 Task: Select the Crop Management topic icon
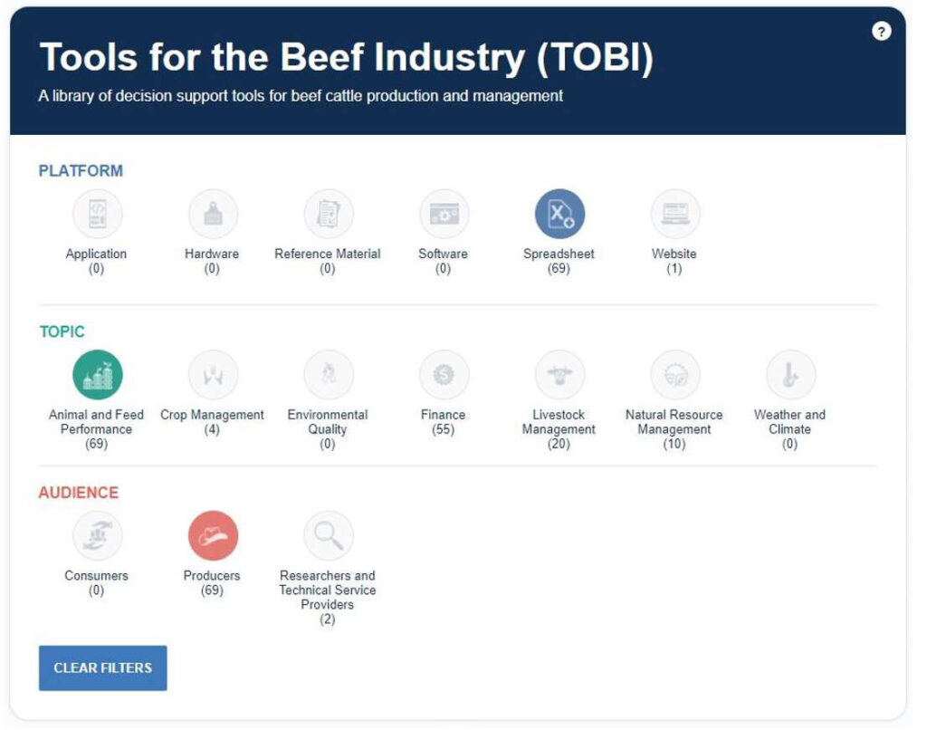pyautogui.click(x=213, y=375)
